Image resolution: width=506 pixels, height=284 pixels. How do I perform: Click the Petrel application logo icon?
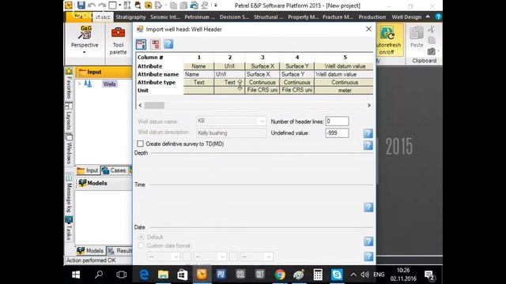click(x=69, y=6)
